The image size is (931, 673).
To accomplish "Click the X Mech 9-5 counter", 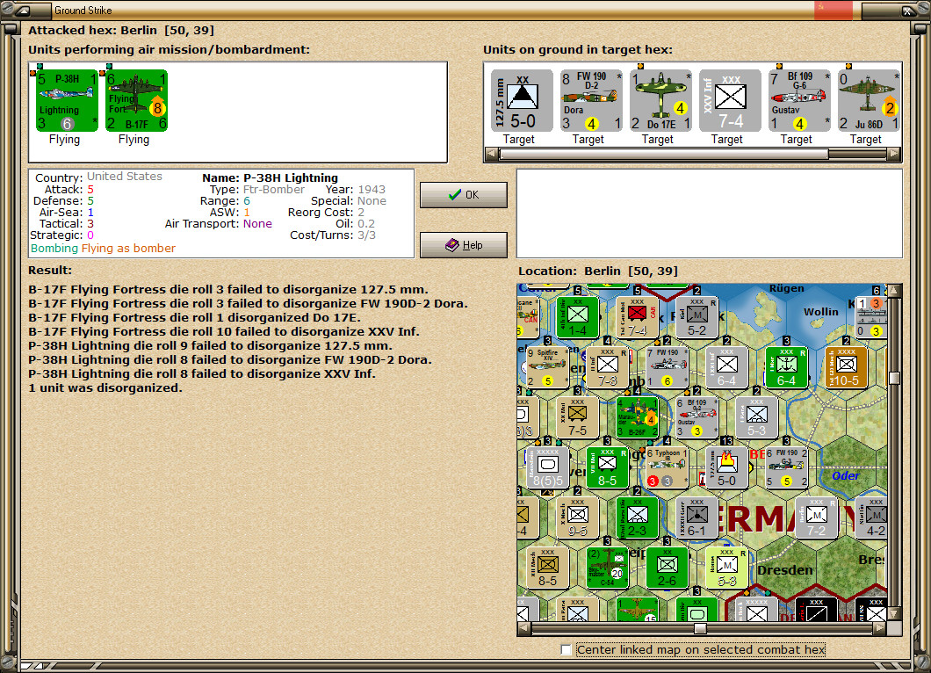I will (577, 517).
